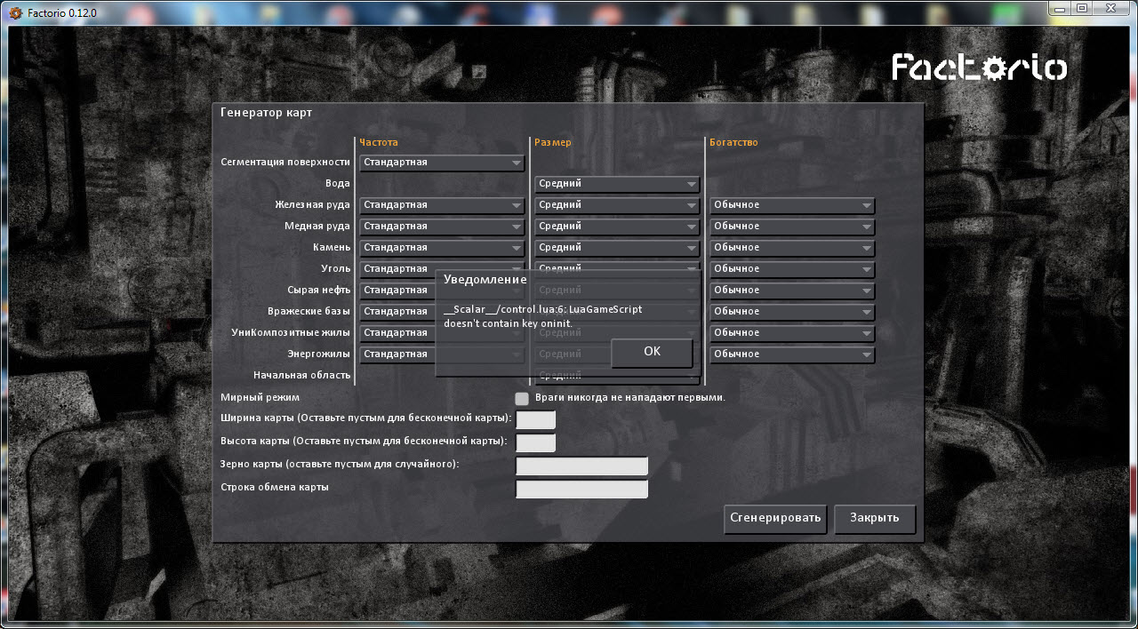The width and height of the screenshot is (1138, 629).
Task: Click the Строка обмена карты label
Action: 275,488
